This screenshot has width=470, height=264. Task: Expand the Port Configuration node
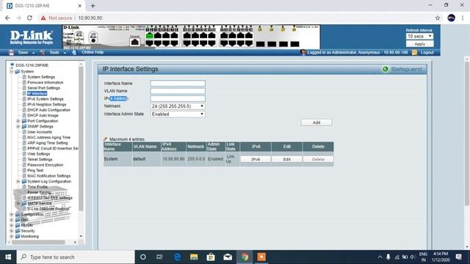pos(18,121)
